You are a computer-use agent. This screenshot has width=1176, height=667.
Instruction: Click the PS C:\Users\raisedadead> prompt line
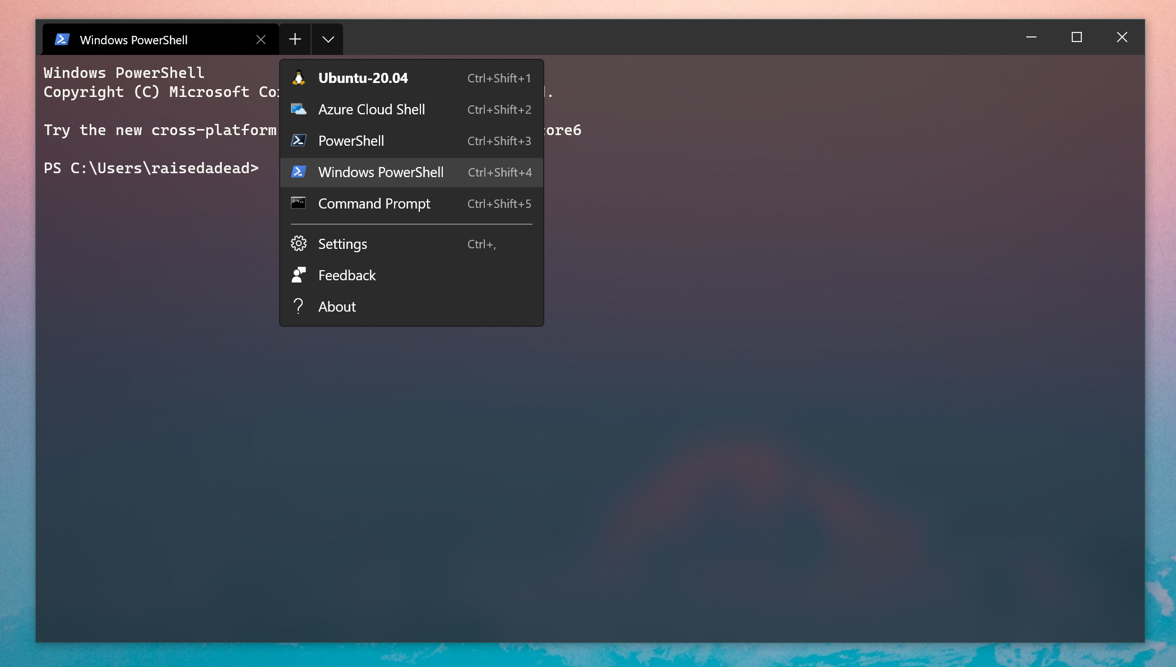pos(151,168)
